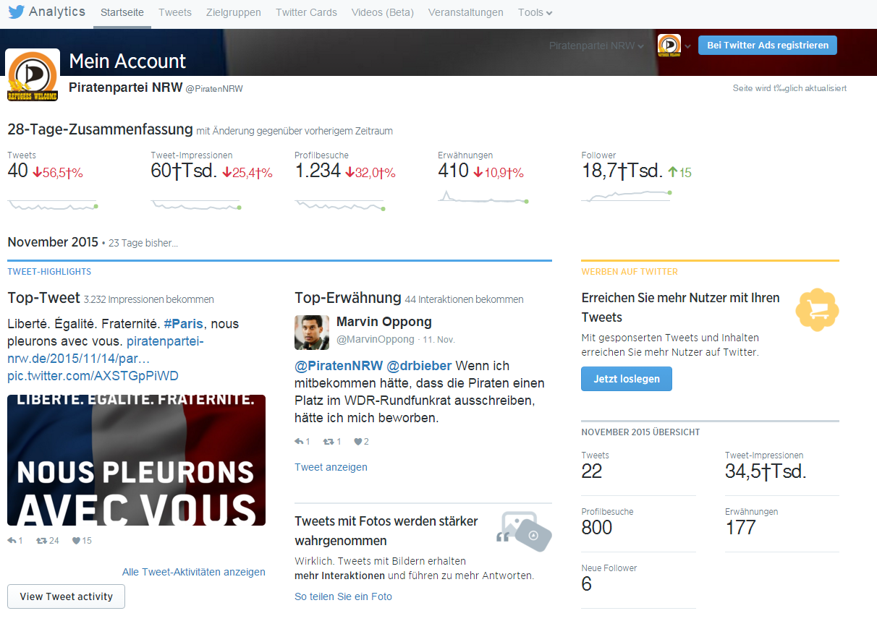
Task: Click the #Paris hashtag in top tweet
Action: click(x=184, y=323)
